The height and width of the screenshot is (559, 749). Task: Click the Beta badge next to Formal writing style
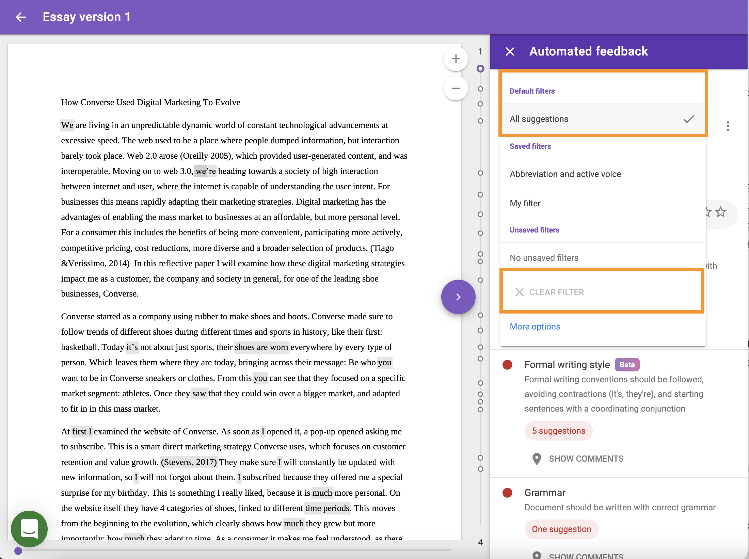[x=627, y=365]
